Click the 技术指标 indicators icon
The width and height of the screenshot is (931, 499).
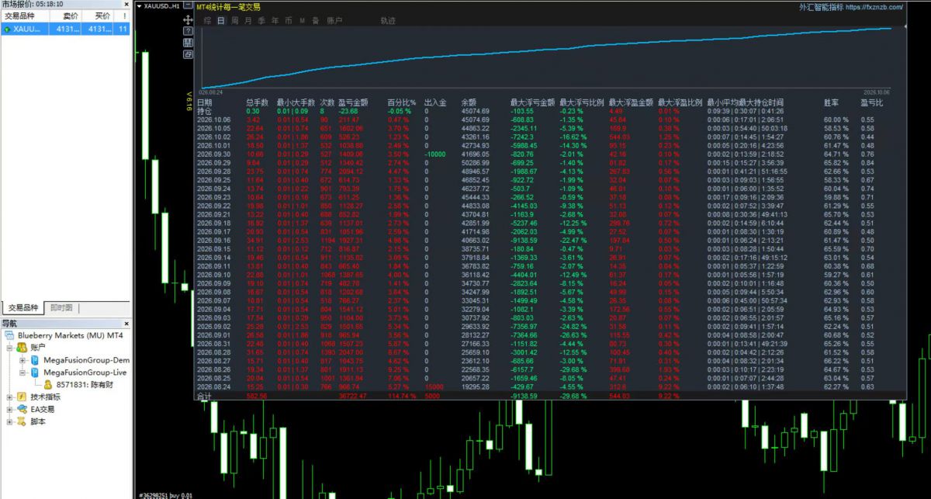coord(22,397)
